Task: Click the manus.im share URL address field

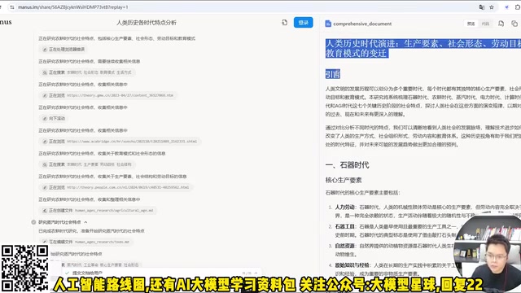Action: (x=73, y=7)
